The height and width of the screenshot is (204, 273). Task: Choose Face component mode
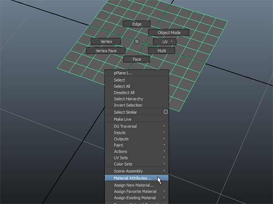tap(136, 59)
